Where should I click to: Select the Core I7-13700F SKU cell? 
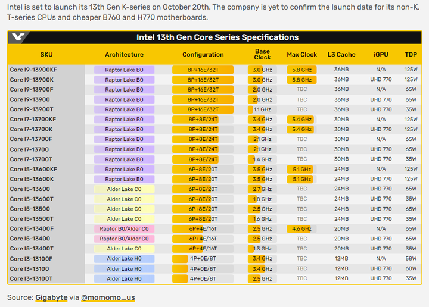(46, 139)
